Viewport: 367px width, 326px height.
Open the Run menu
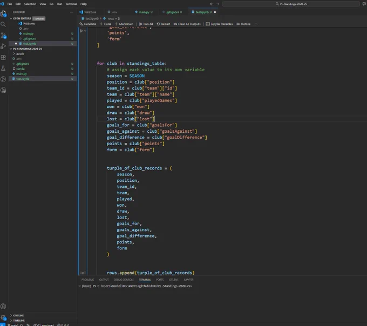59,4
